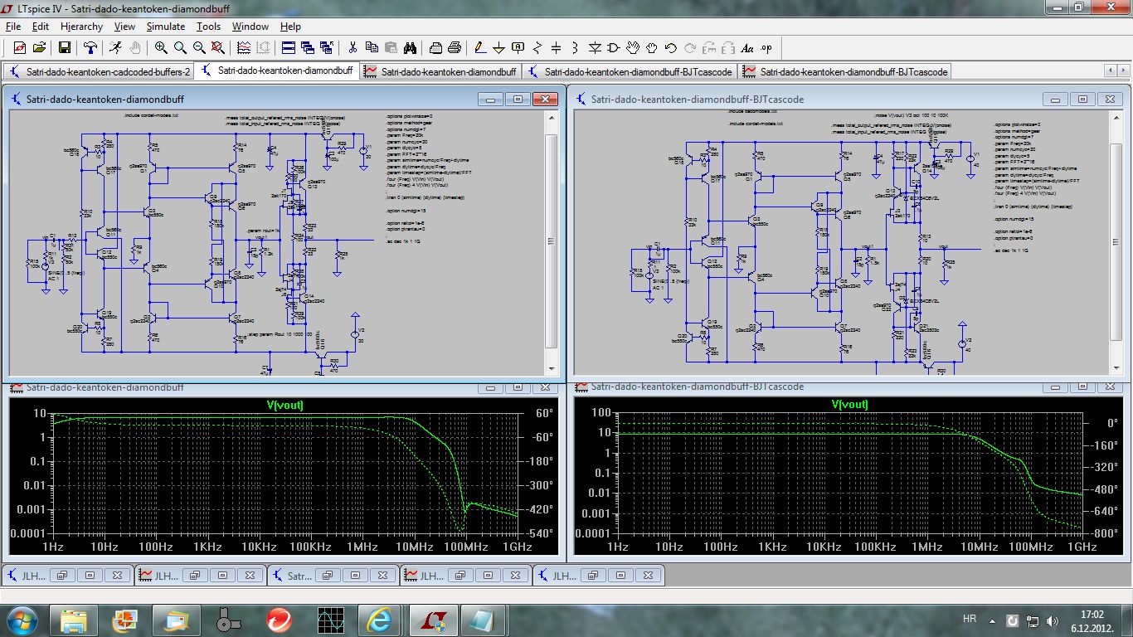Click the volume speaker tray icon

click(x=1053, y=620)
